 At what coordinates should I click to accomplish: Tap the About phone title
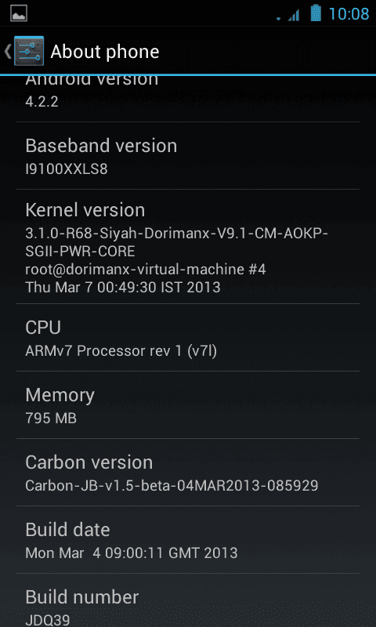coord(105,52)
